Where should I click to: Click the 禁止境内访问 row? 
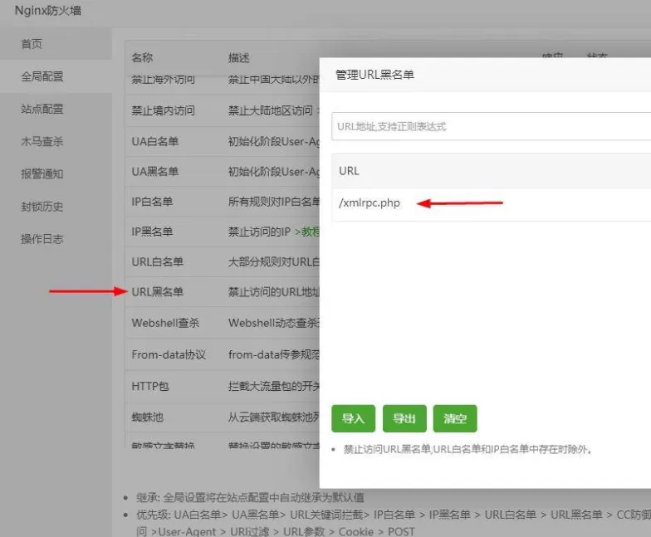[163, 110]
